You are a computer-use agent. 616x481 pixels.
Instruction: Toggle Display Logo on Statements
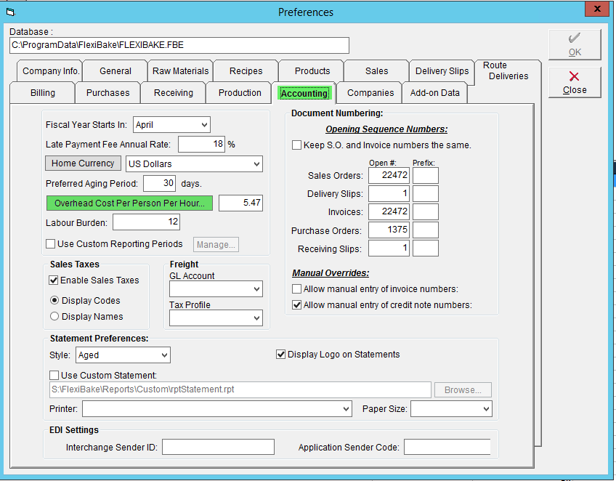pos(280,355)
